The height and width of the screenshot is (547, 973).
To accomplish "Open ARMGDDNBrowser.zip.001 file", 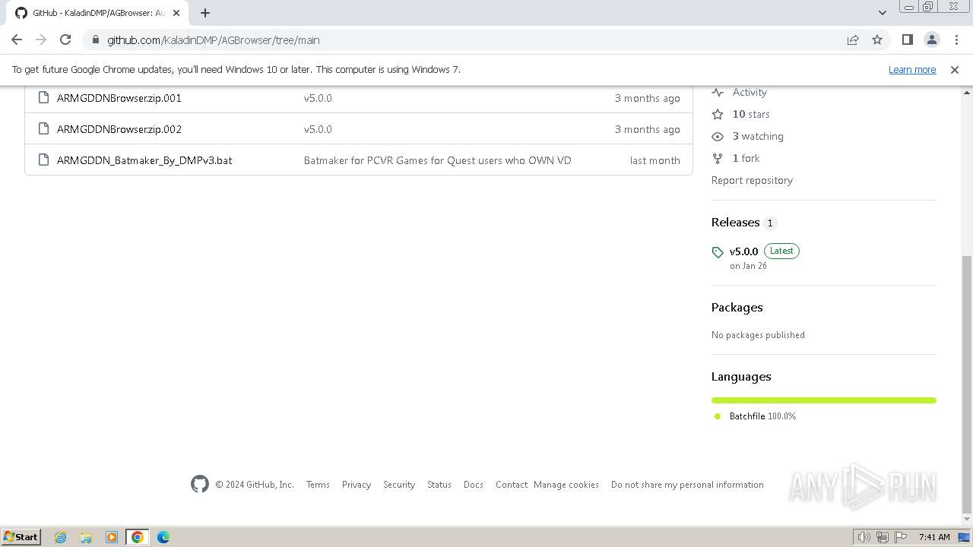I will point(119,98).
